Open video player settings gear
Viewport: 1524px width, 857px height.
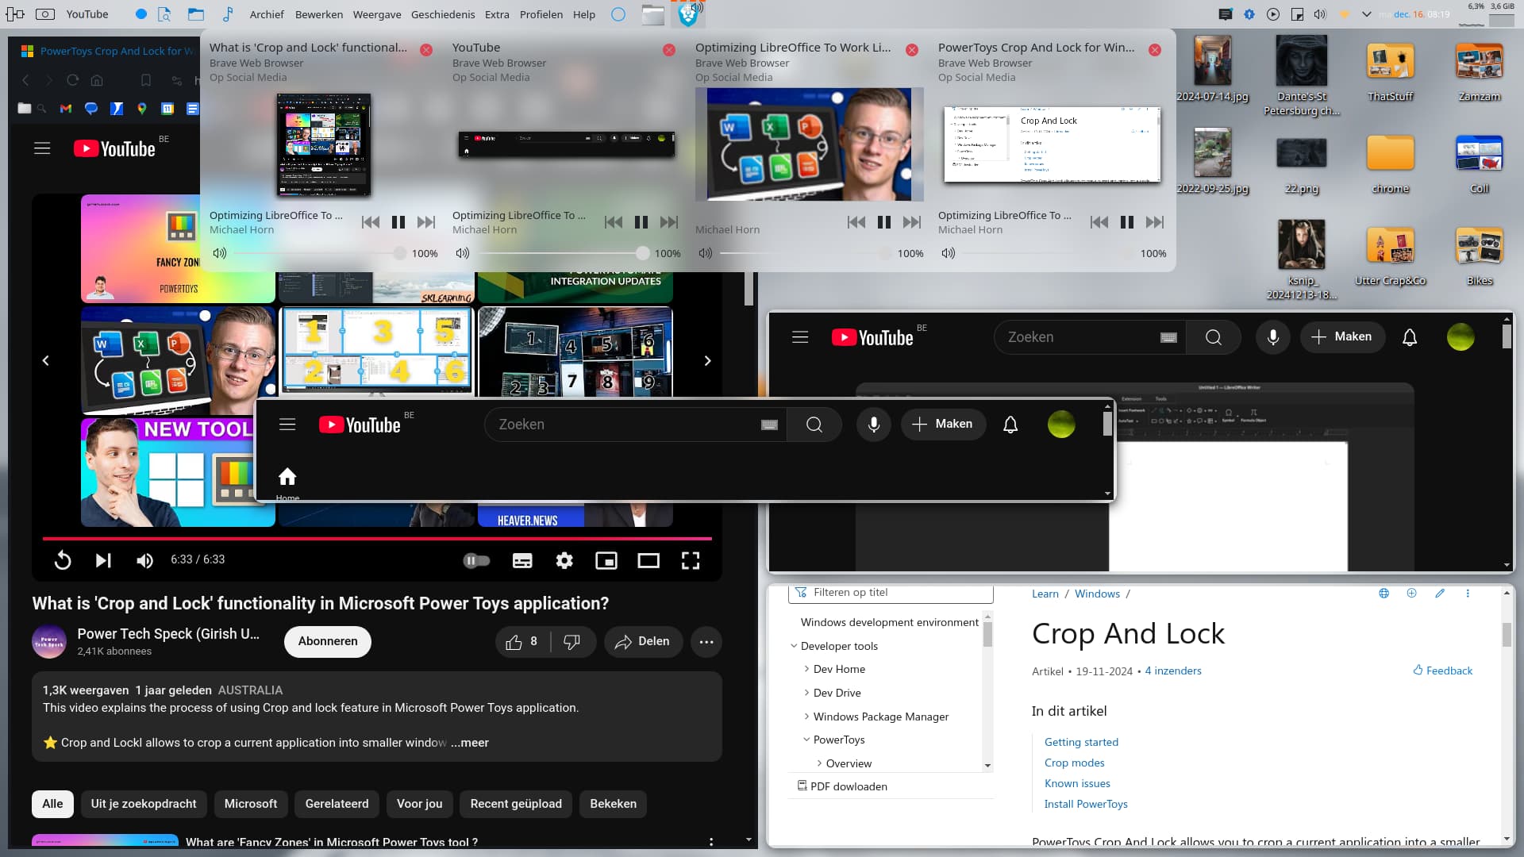point(564,561)
